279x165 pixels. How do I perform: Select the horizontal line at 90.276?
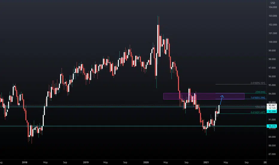(x=133, y=126)
